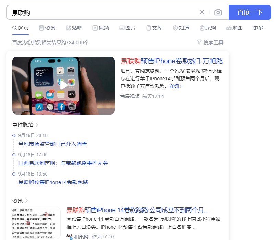Expand the 资讯 section chevron
The image size is (275, 240).
click(26, 201)
